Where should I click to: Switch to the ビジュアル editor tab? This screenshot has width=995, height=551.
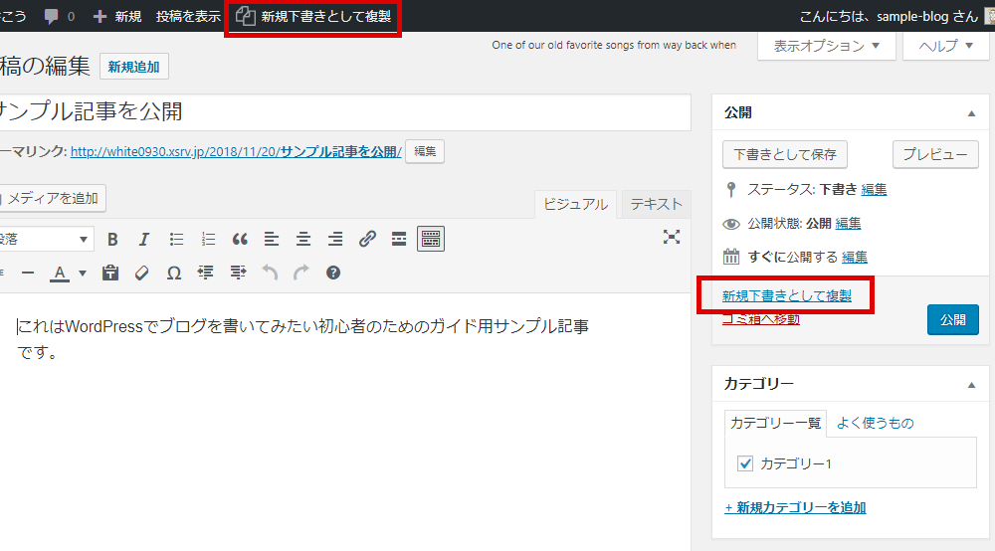click(x=575, y=204)
